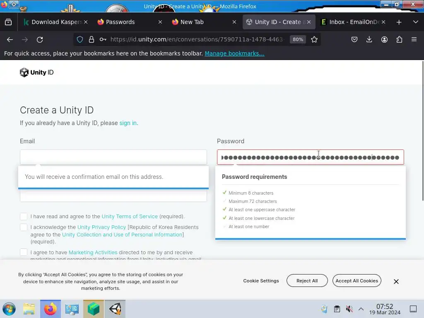Show hidden tray icons arrow

tap(361, 309)
